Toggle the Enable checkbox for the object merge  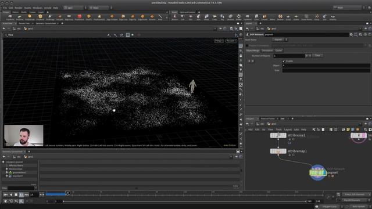[284, 61]
